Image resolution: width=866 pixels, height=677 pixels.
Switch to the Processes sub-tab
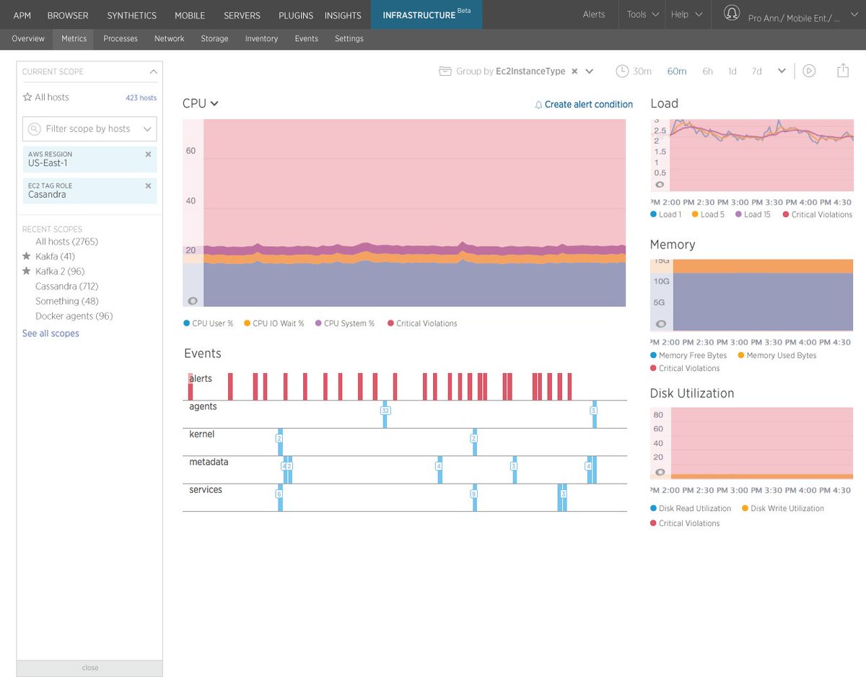tap(121, 39)
